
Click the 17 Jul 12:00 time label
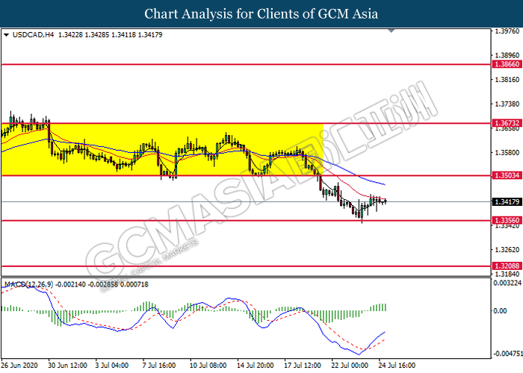[302, 366]
